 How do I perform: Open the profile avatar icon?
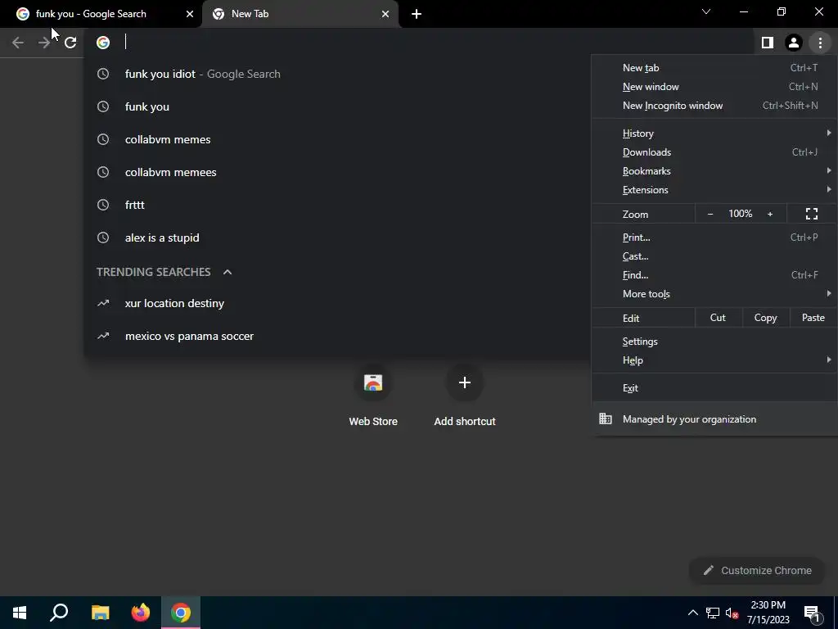point(794,43)
